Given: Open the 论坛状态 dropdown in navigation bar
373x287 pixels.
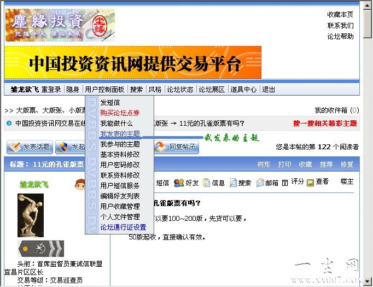Looking at the screenshot, I should (180, 90).
